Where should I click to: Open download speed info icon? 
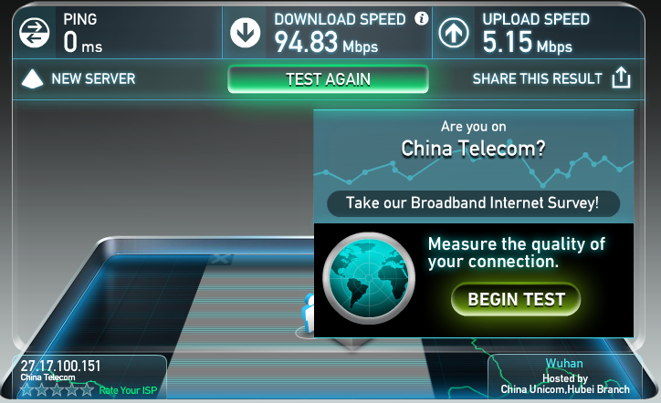[421, 18]
